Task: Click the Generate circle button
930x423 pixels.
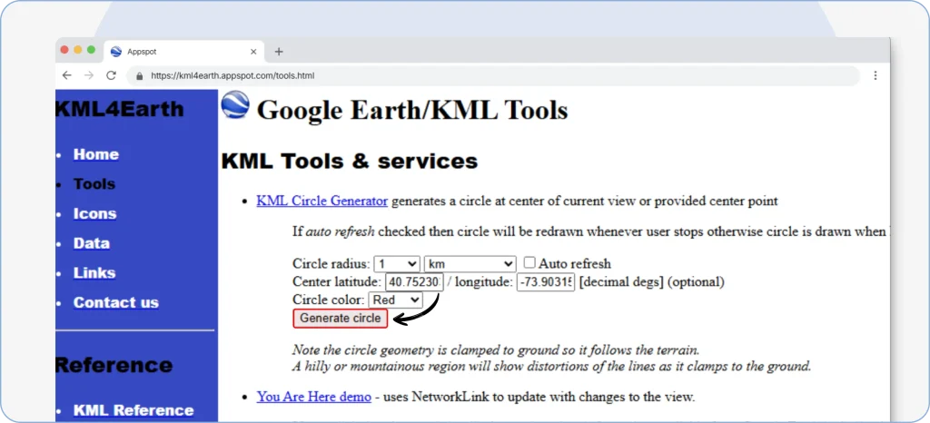Action: [341, 318]
